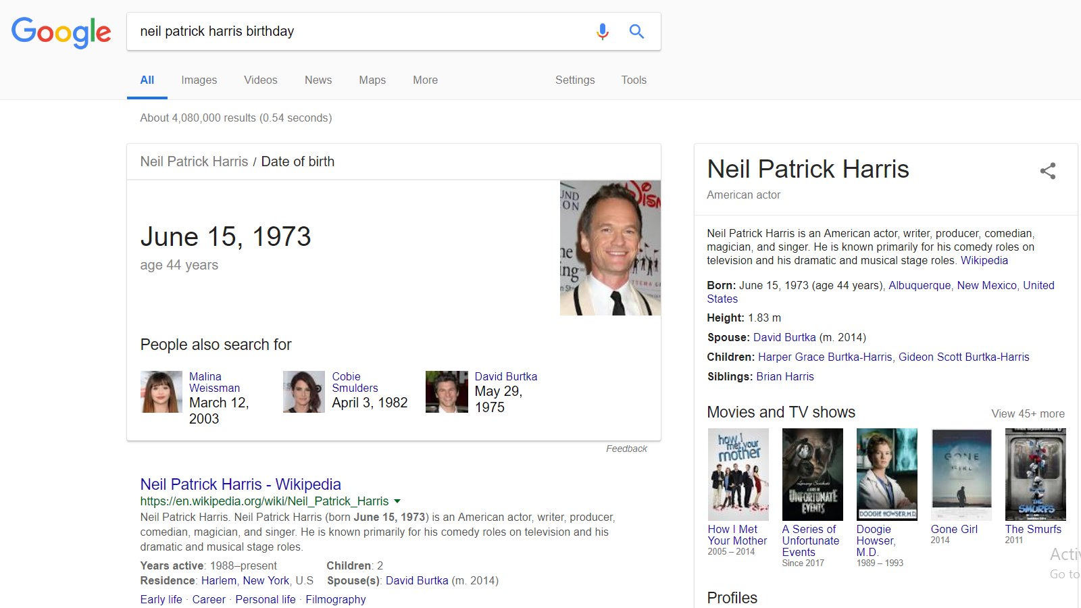Open the More search menu
The image size is (1081, 608).
[x=425, y=80]
